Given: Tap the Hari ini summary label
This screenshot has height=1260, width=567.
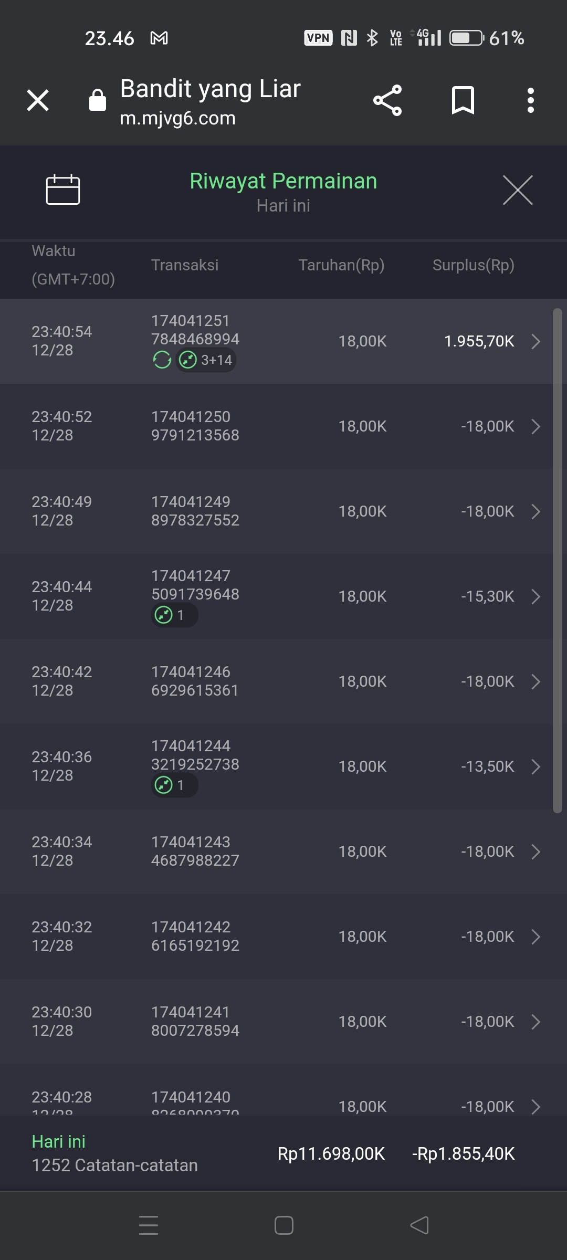Looking at the screenshot, I should tap(58, 1141).
